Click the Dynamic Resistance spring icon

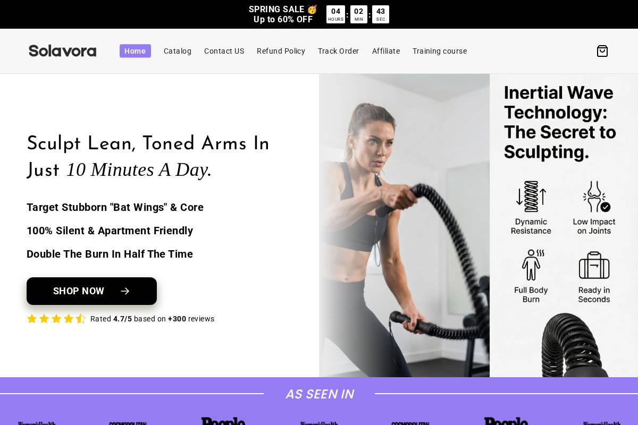(531, 197)
